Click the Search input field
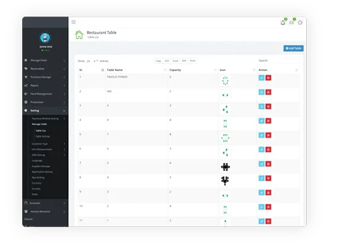 (284, 61)
